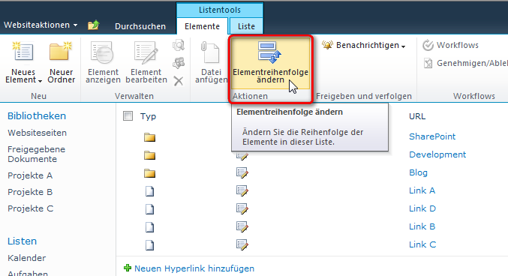Viewport: 508px width, 276px height.
Task: Open the Link A hyperlink
Action: 422,190
